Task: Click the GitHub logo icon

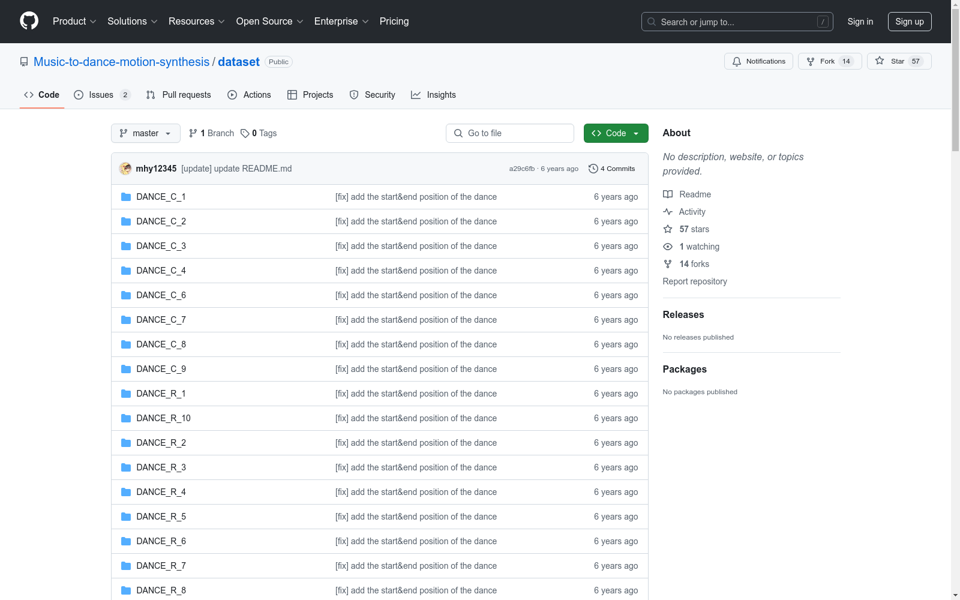Action: point(29,21)
